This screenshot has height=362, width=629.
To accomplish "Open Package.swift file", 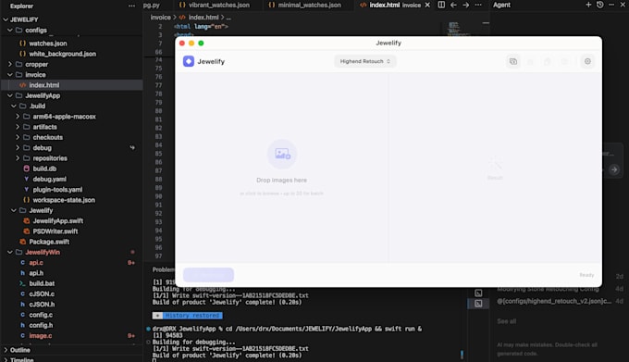I will (x=49, y=242).
